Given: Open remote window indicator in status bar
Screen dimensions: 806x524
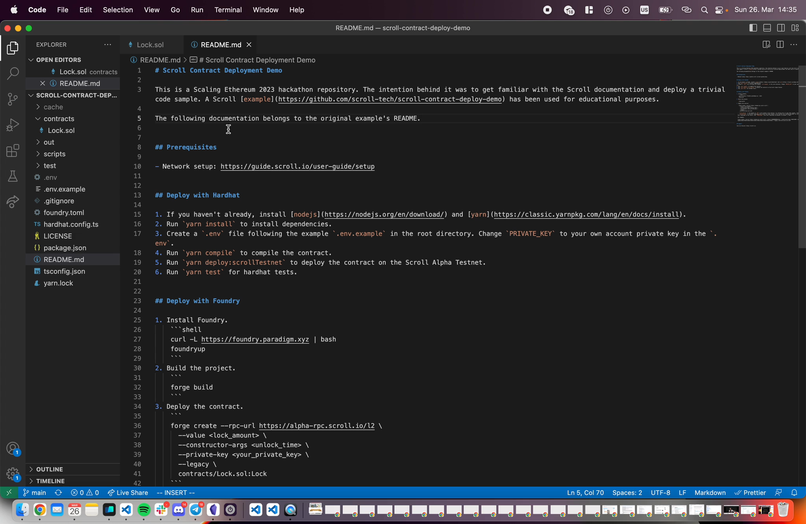Looking at the screenshot, I should (x=9, y=492).
